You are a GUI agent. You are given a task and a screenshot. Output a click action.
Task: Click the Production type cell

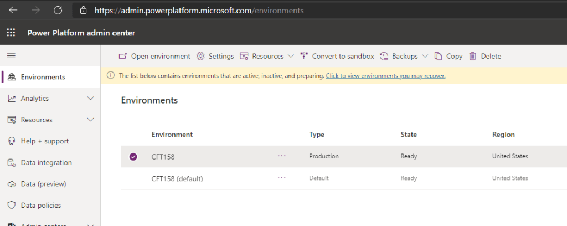pos(324,156)
